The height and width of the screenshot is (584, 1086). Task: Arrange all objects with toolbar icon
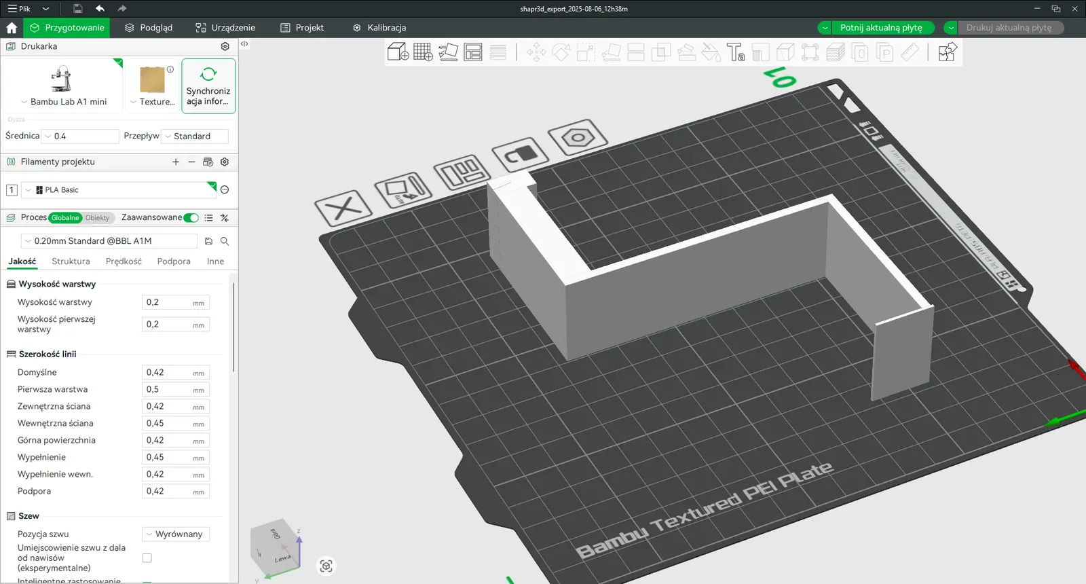(x=473, y=52)
